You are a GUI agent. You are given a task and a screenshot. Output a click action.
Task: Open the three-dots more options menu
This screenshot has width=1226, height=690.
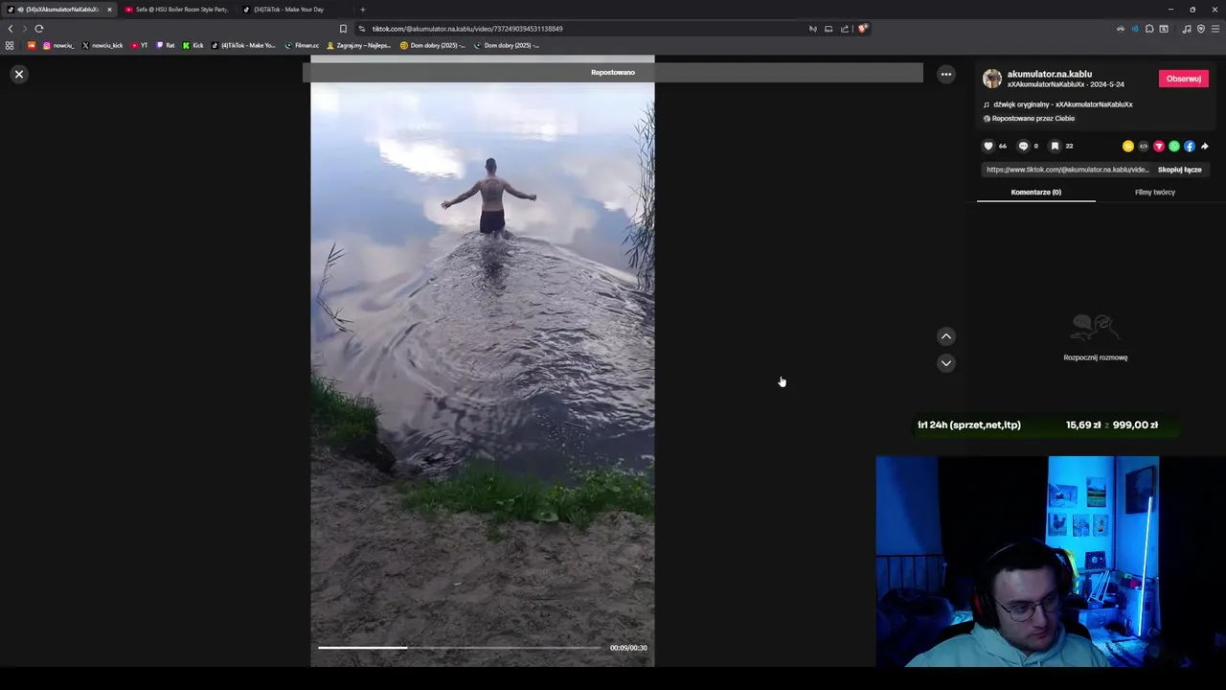pos(946,74)
